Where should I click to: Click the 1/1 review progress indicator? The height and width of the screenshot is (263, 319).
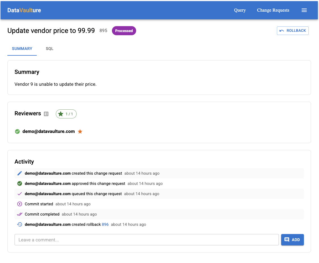point(66,114)
